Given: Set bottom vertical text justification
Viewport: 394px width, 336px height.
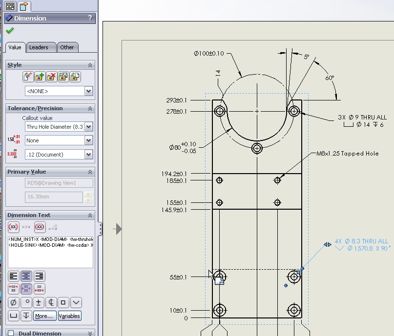Looking at the screenshot, I should (39, 289).
